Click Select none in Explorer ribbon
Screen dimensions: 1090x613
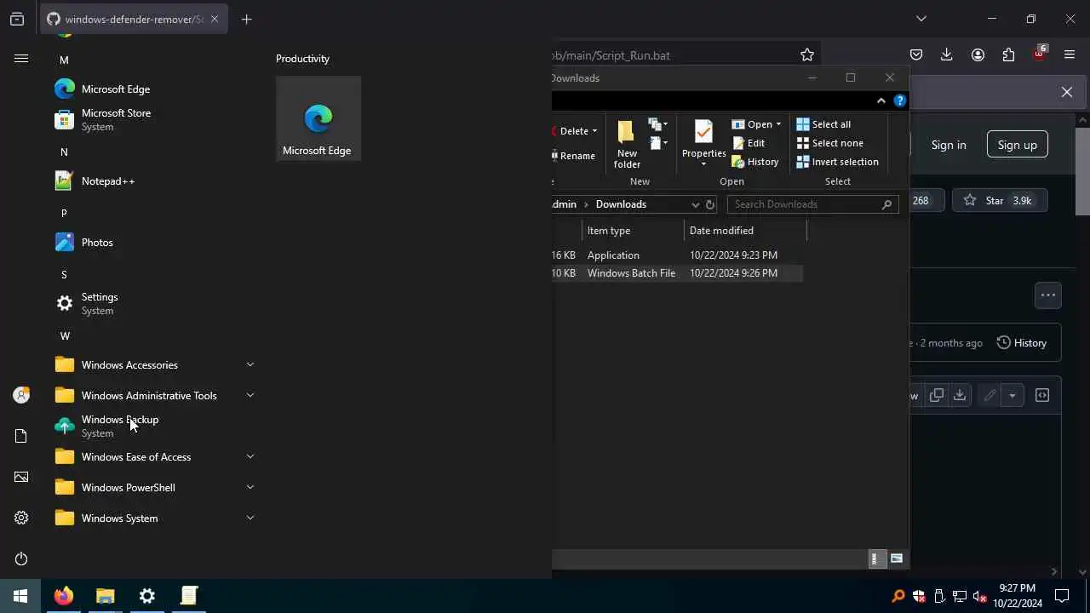pos(830,143)
